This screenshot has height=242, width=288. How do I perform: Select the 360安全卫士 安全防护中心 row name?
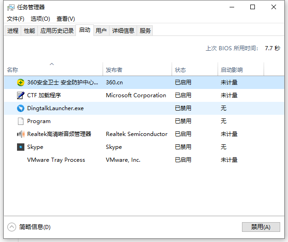click(x=63, y=83)
